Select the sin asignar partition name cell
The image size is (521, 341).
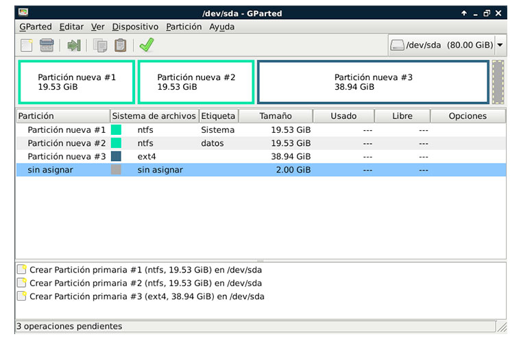pos(50,170)
